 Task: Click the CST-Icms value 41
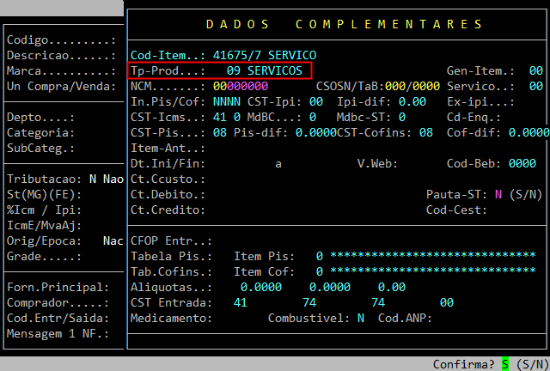(x=220, y=117)
